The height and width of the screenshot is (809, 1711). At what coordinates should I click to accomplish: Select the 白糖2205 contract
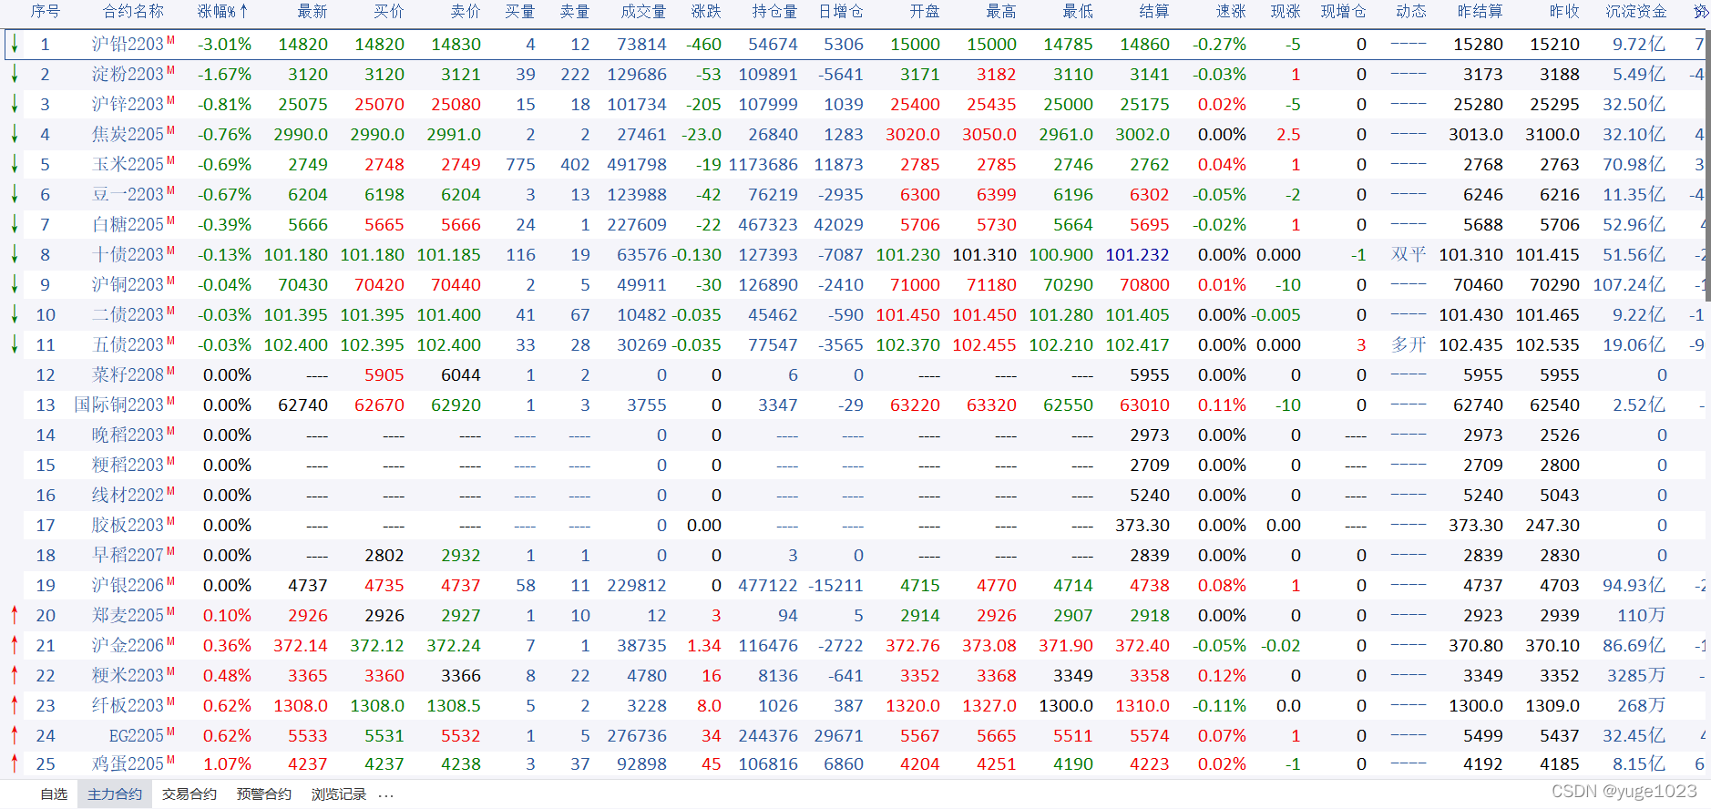tap(128, 224)
